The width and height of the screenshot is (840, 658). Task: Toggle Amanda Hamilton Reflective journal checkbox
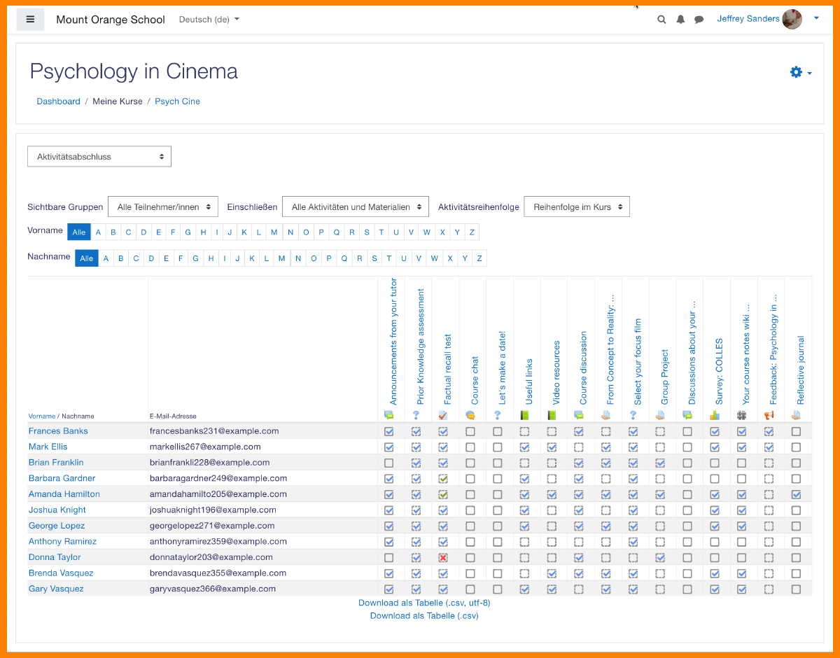coord(796,495)
